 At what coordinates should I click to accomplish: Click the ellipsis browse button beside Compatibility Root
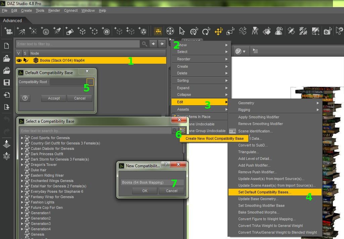[x=90, y=82]
